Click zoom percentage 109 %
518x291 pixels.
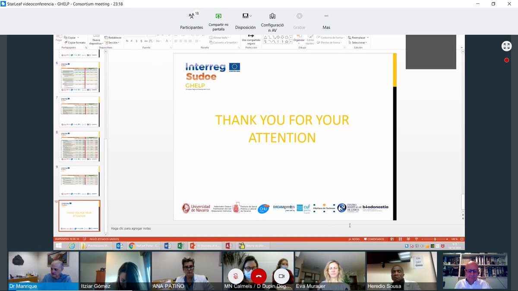point(454,239)
